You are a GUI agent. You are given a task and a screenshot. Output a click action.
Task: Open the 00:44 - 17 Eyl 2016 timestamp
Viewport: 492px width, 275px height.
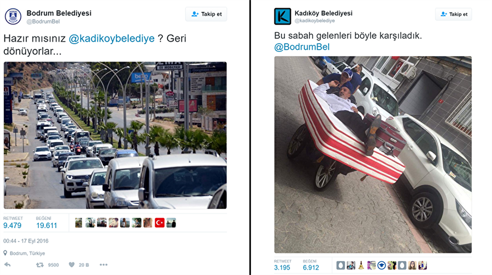26,241
